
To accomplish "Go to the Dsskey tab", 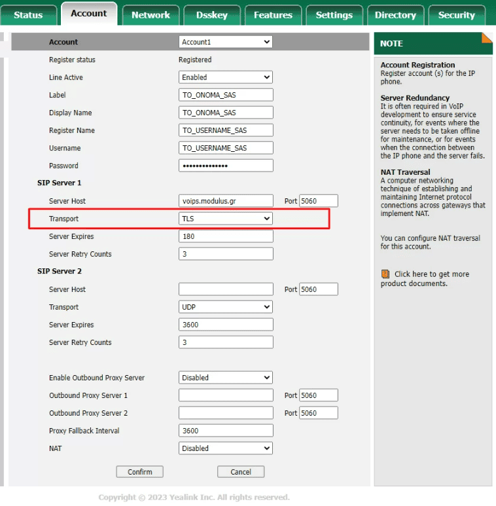I will pyautogui.click(x=212, y=15).
